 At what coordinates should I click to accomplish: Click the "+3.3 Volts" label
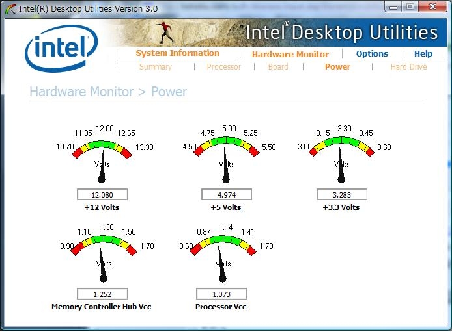pos(341,207)
